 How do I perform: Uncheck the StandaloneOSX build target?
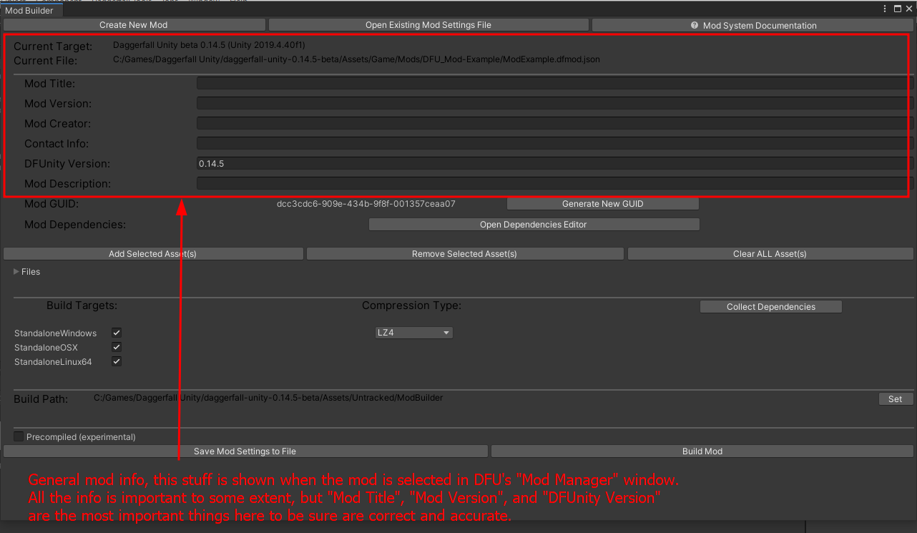coord(117,347)
